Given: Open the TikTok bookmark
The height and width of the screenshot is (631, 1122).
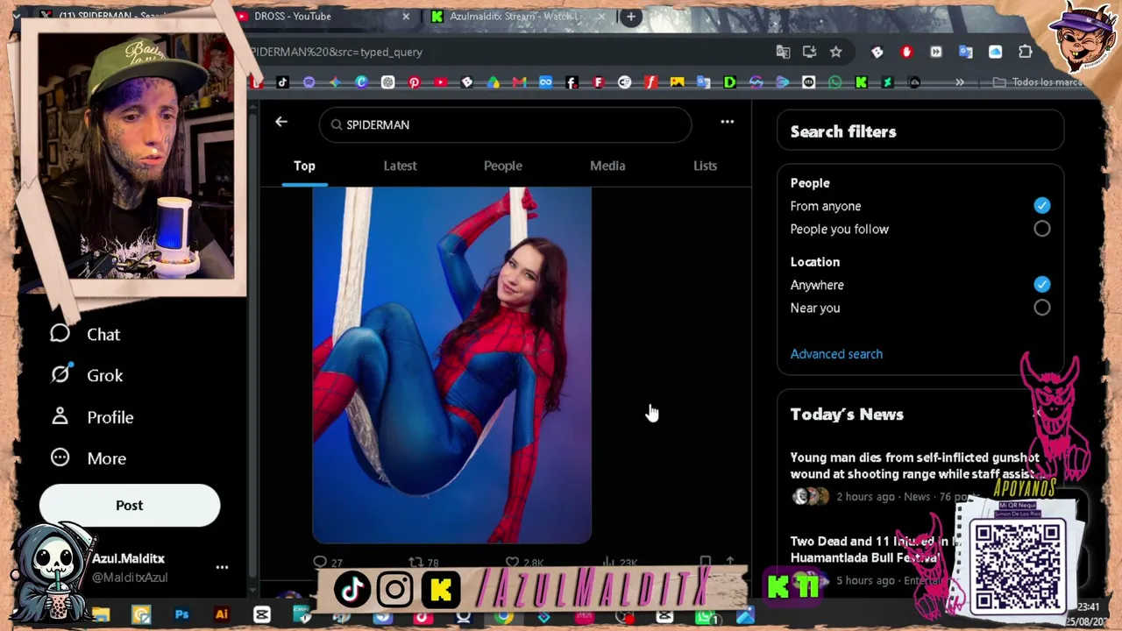Looking at the screenshot, I should [282, 82].
